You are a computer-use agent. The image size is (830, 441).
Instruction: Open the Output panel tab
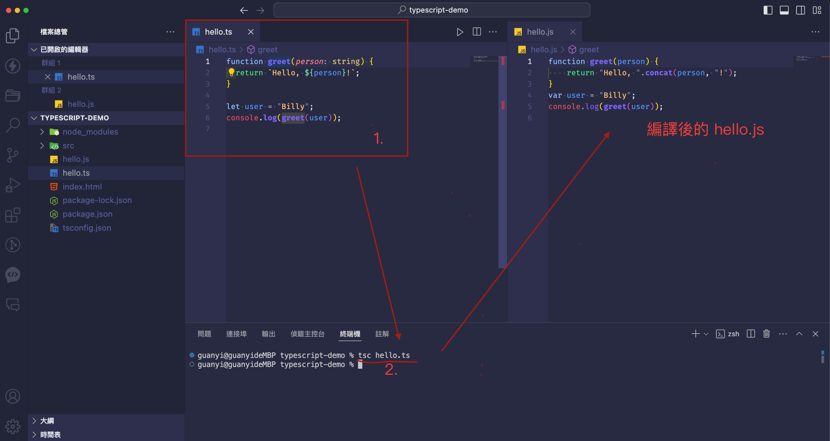(x=268, y=334)
